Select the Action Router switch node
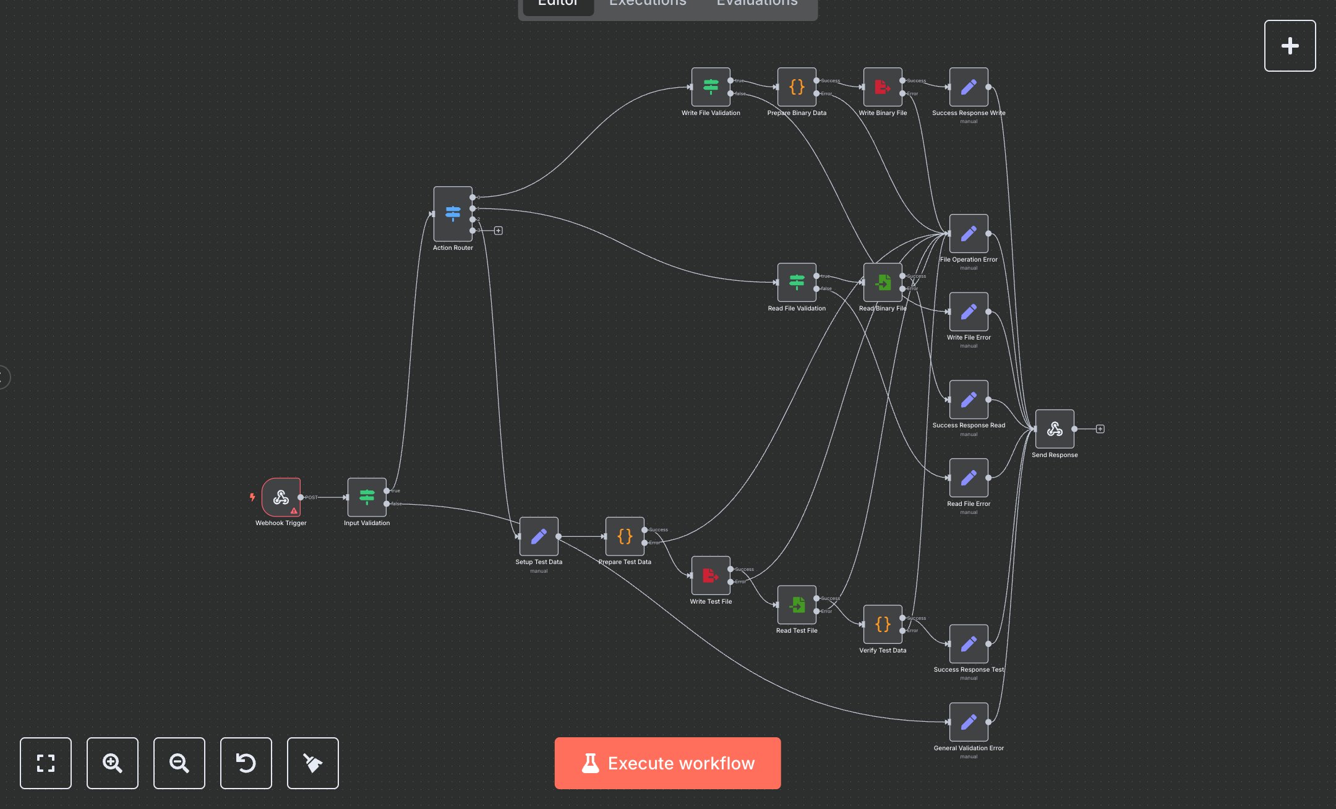 pos(453,214)
